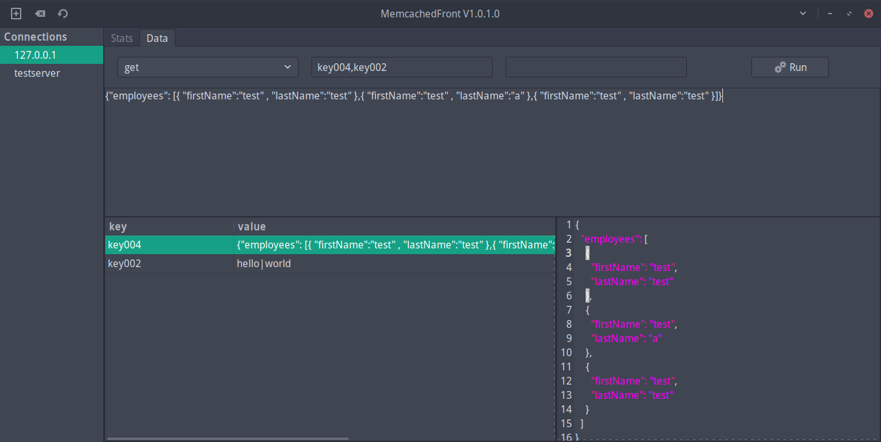Click the results table horizontal scrollbar
881x442 pixels.
point(228,439)
